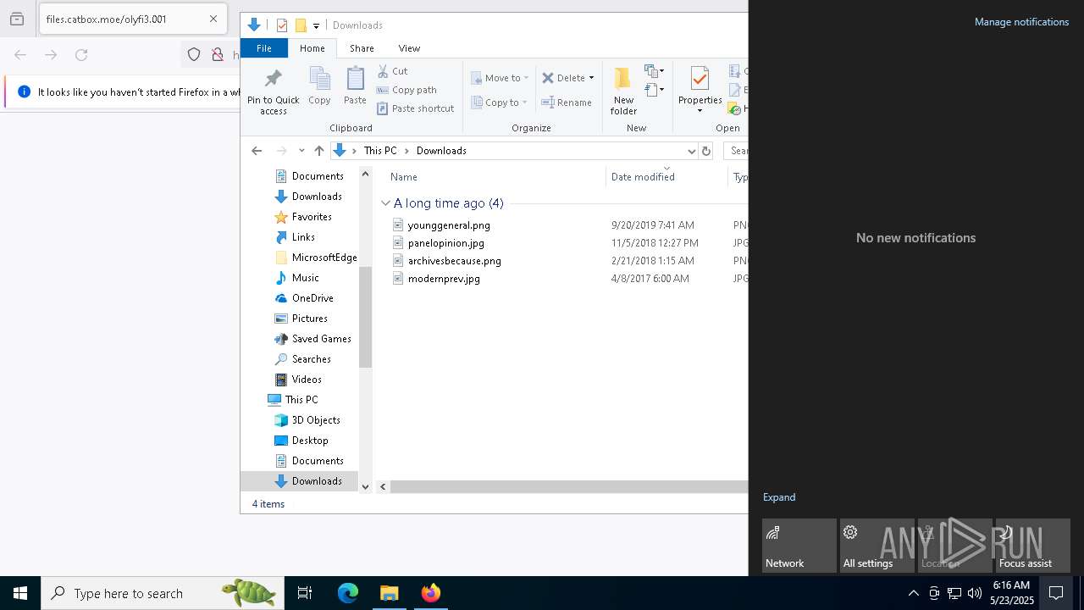Screen dimensions: 1084x610
Task: Click Pin to Quick access icon
Action: (273, 80)
